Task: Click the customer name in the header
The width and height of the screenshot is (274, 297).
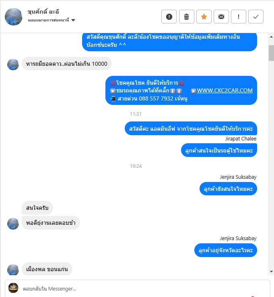Action: pyautogui.click(x=43, y=12)
